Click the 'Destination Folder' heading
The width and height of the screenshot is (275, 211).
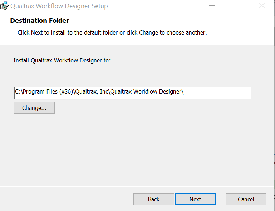click(40, 21)
